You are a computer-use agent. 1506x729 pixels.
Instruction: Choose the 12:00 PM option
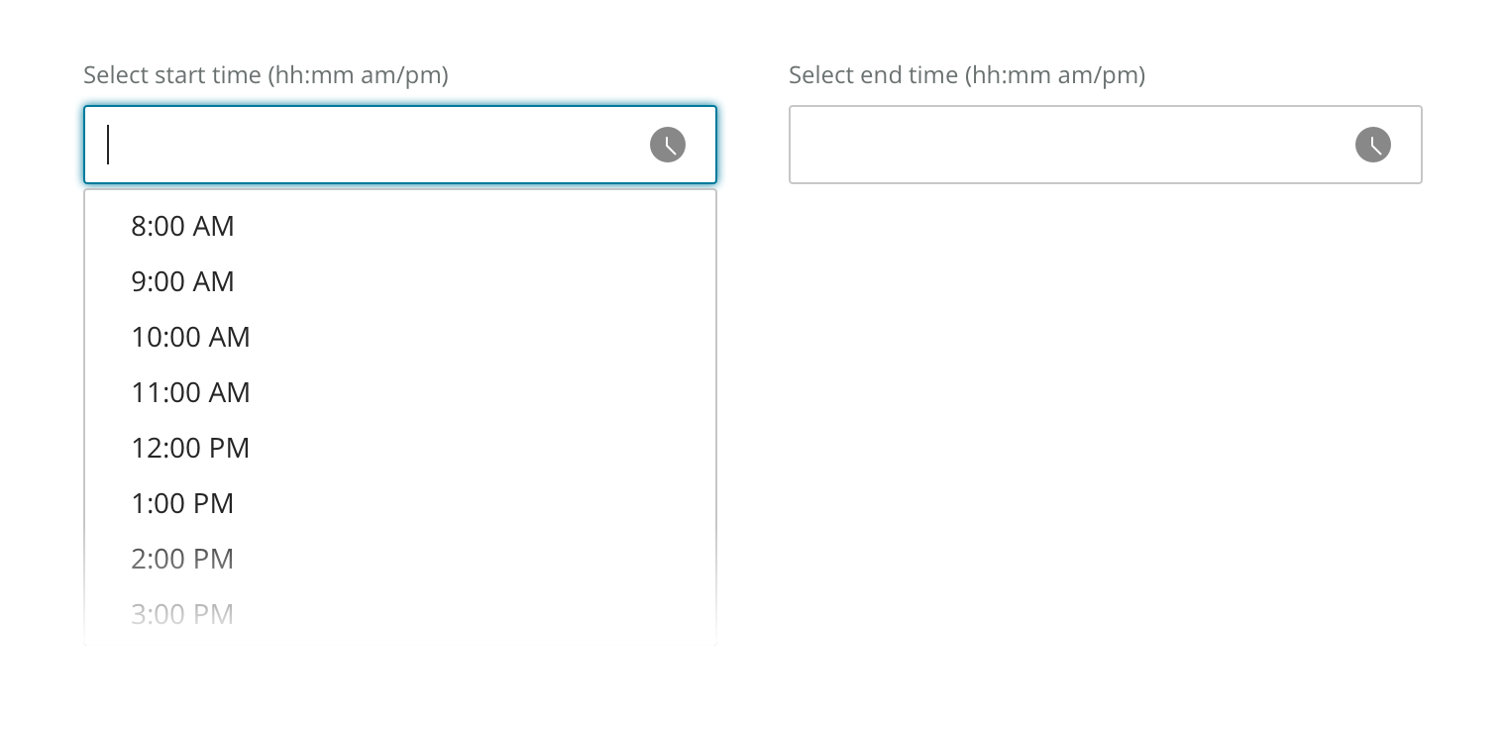(x=191, y=448)
